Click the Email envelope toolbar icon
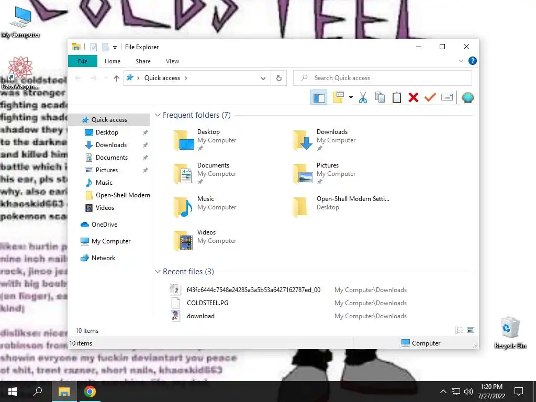The width and height of the screenshot is (536, 402). click(447, 98)
